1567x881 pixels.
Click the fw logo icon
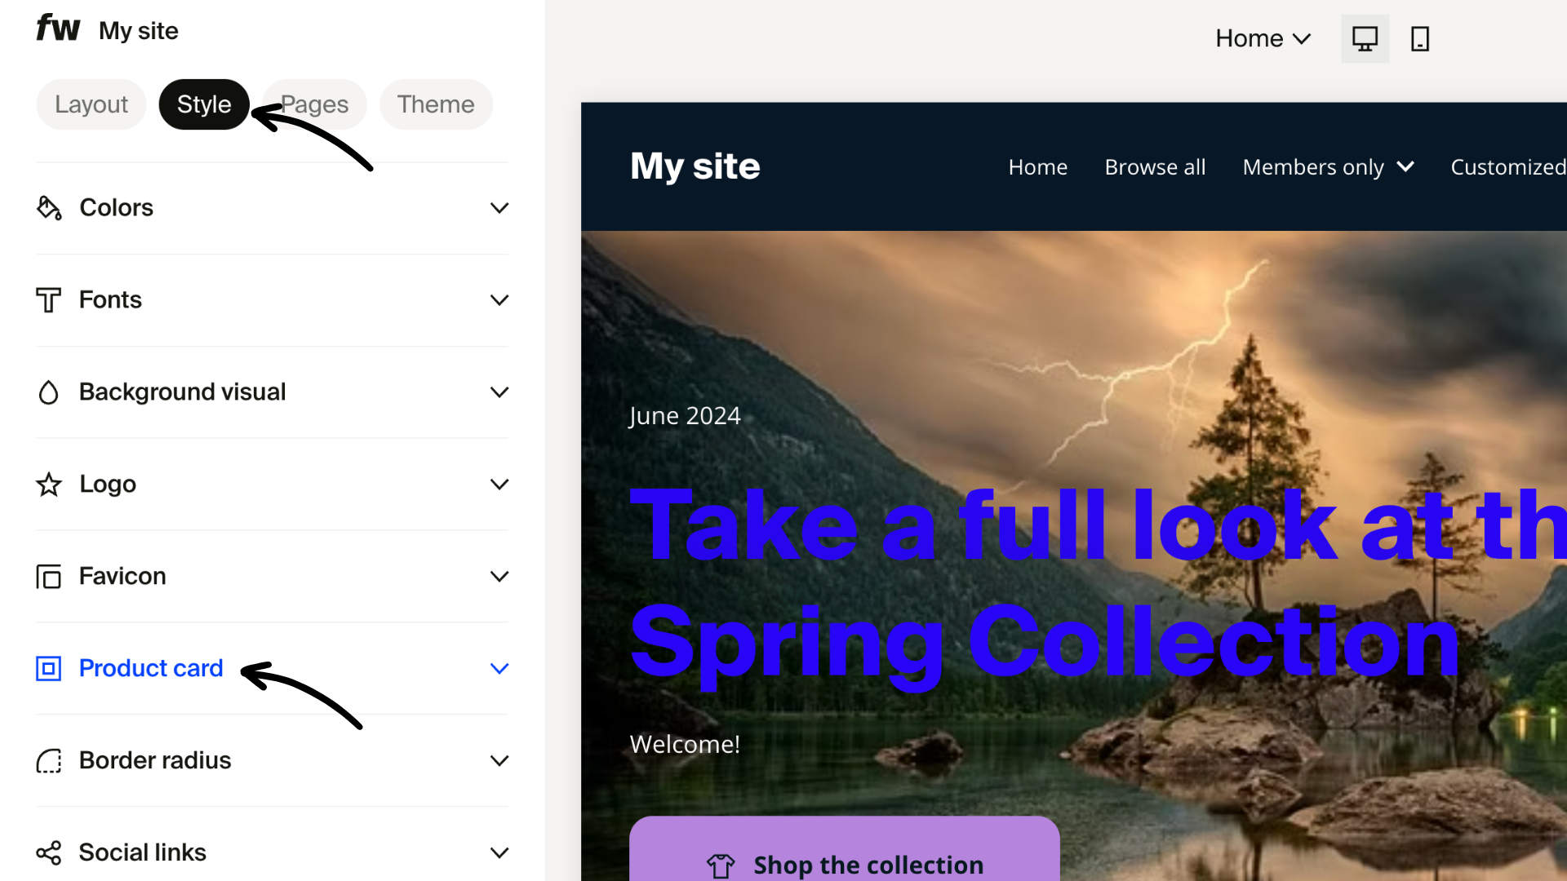point(58,29)
